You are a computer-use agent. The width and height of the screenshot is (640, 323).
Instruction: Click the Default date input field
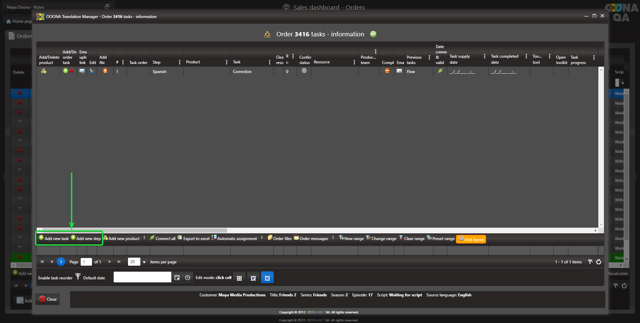[142, 277]
